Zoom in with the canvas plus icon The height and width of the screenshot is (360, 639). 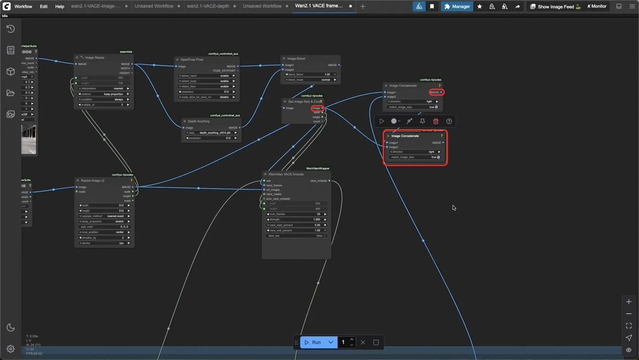[x=629, y=302]
